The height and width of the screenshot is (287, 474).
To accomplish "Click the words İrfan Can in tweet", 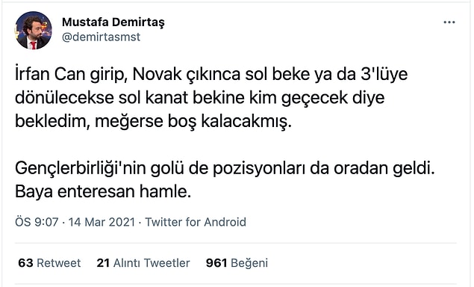I will tap(50, 74).
